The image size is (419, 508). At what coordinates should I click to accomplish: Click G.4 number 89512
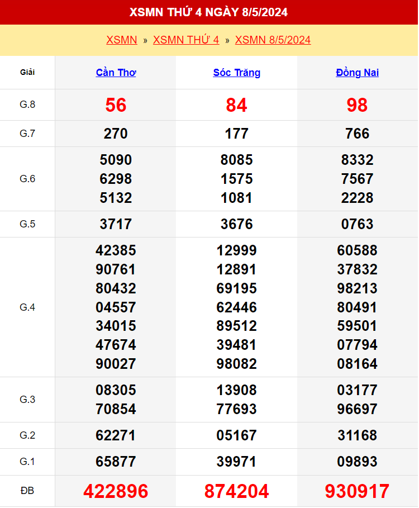point(237,326)
